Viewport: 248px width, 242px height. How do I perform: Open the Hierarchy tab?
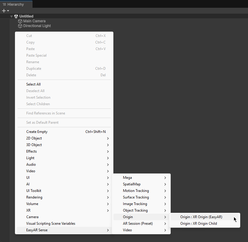click(14, 4)
